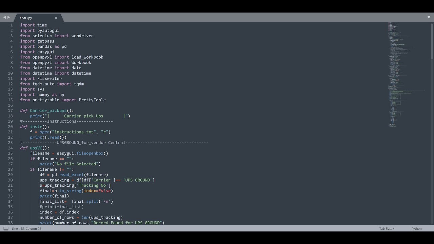The height and width of the screenshot is (244, 434).
Task: Click the 'instructions.txt' open line
Action: (x=70, y=132)
